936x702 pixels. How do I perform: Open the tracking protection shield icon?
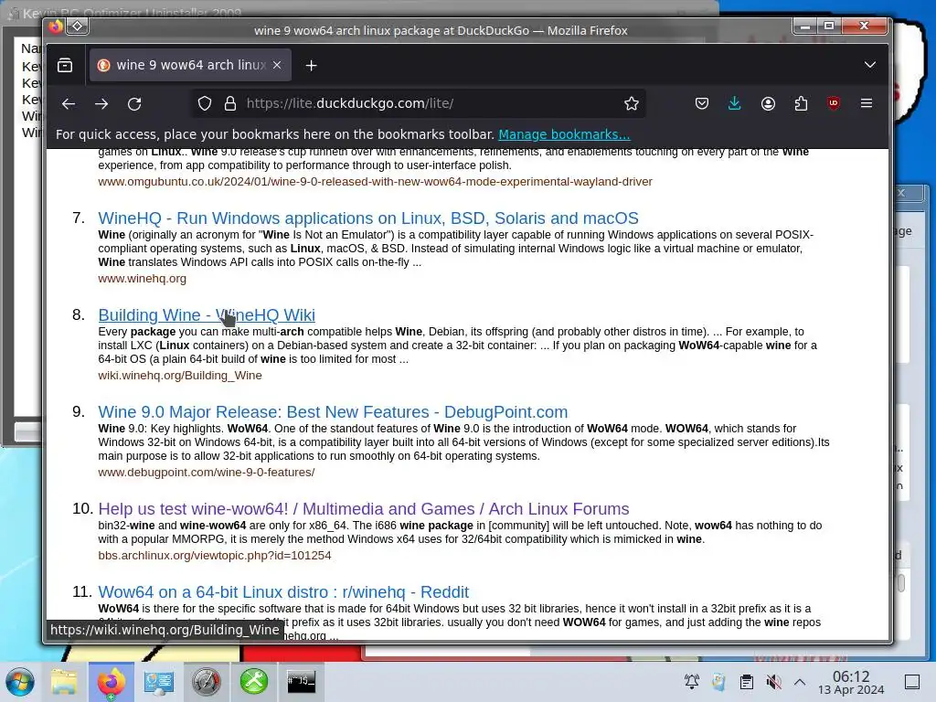pyautogui.click(x=205, y=104)
